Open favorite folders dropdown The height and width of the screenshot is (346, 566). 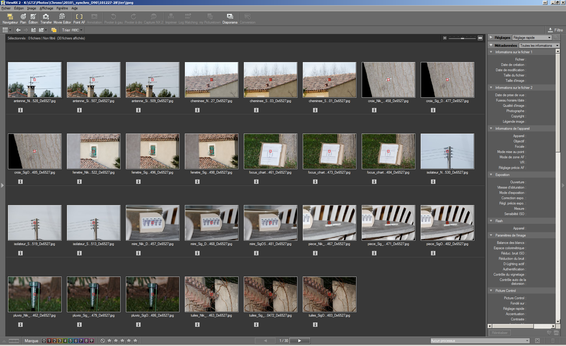[x=43, y=30]
